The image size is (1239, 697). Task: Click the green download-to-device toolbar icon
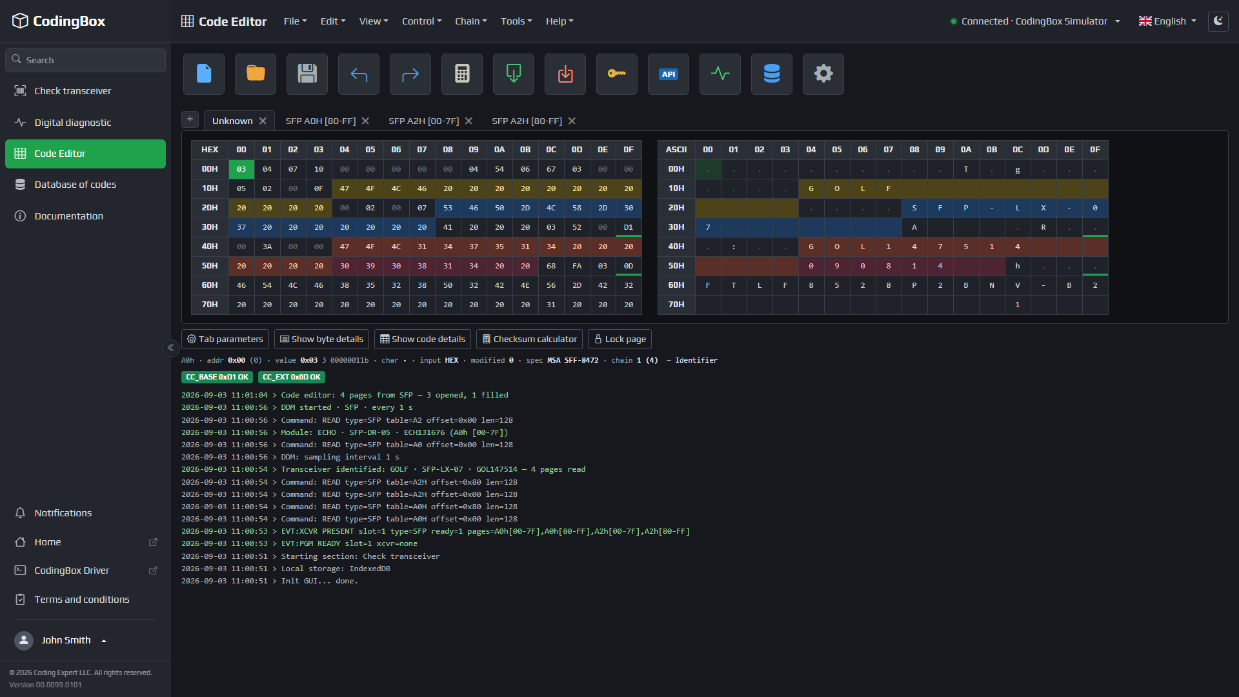pyautogui.click(x=514, y=74)
